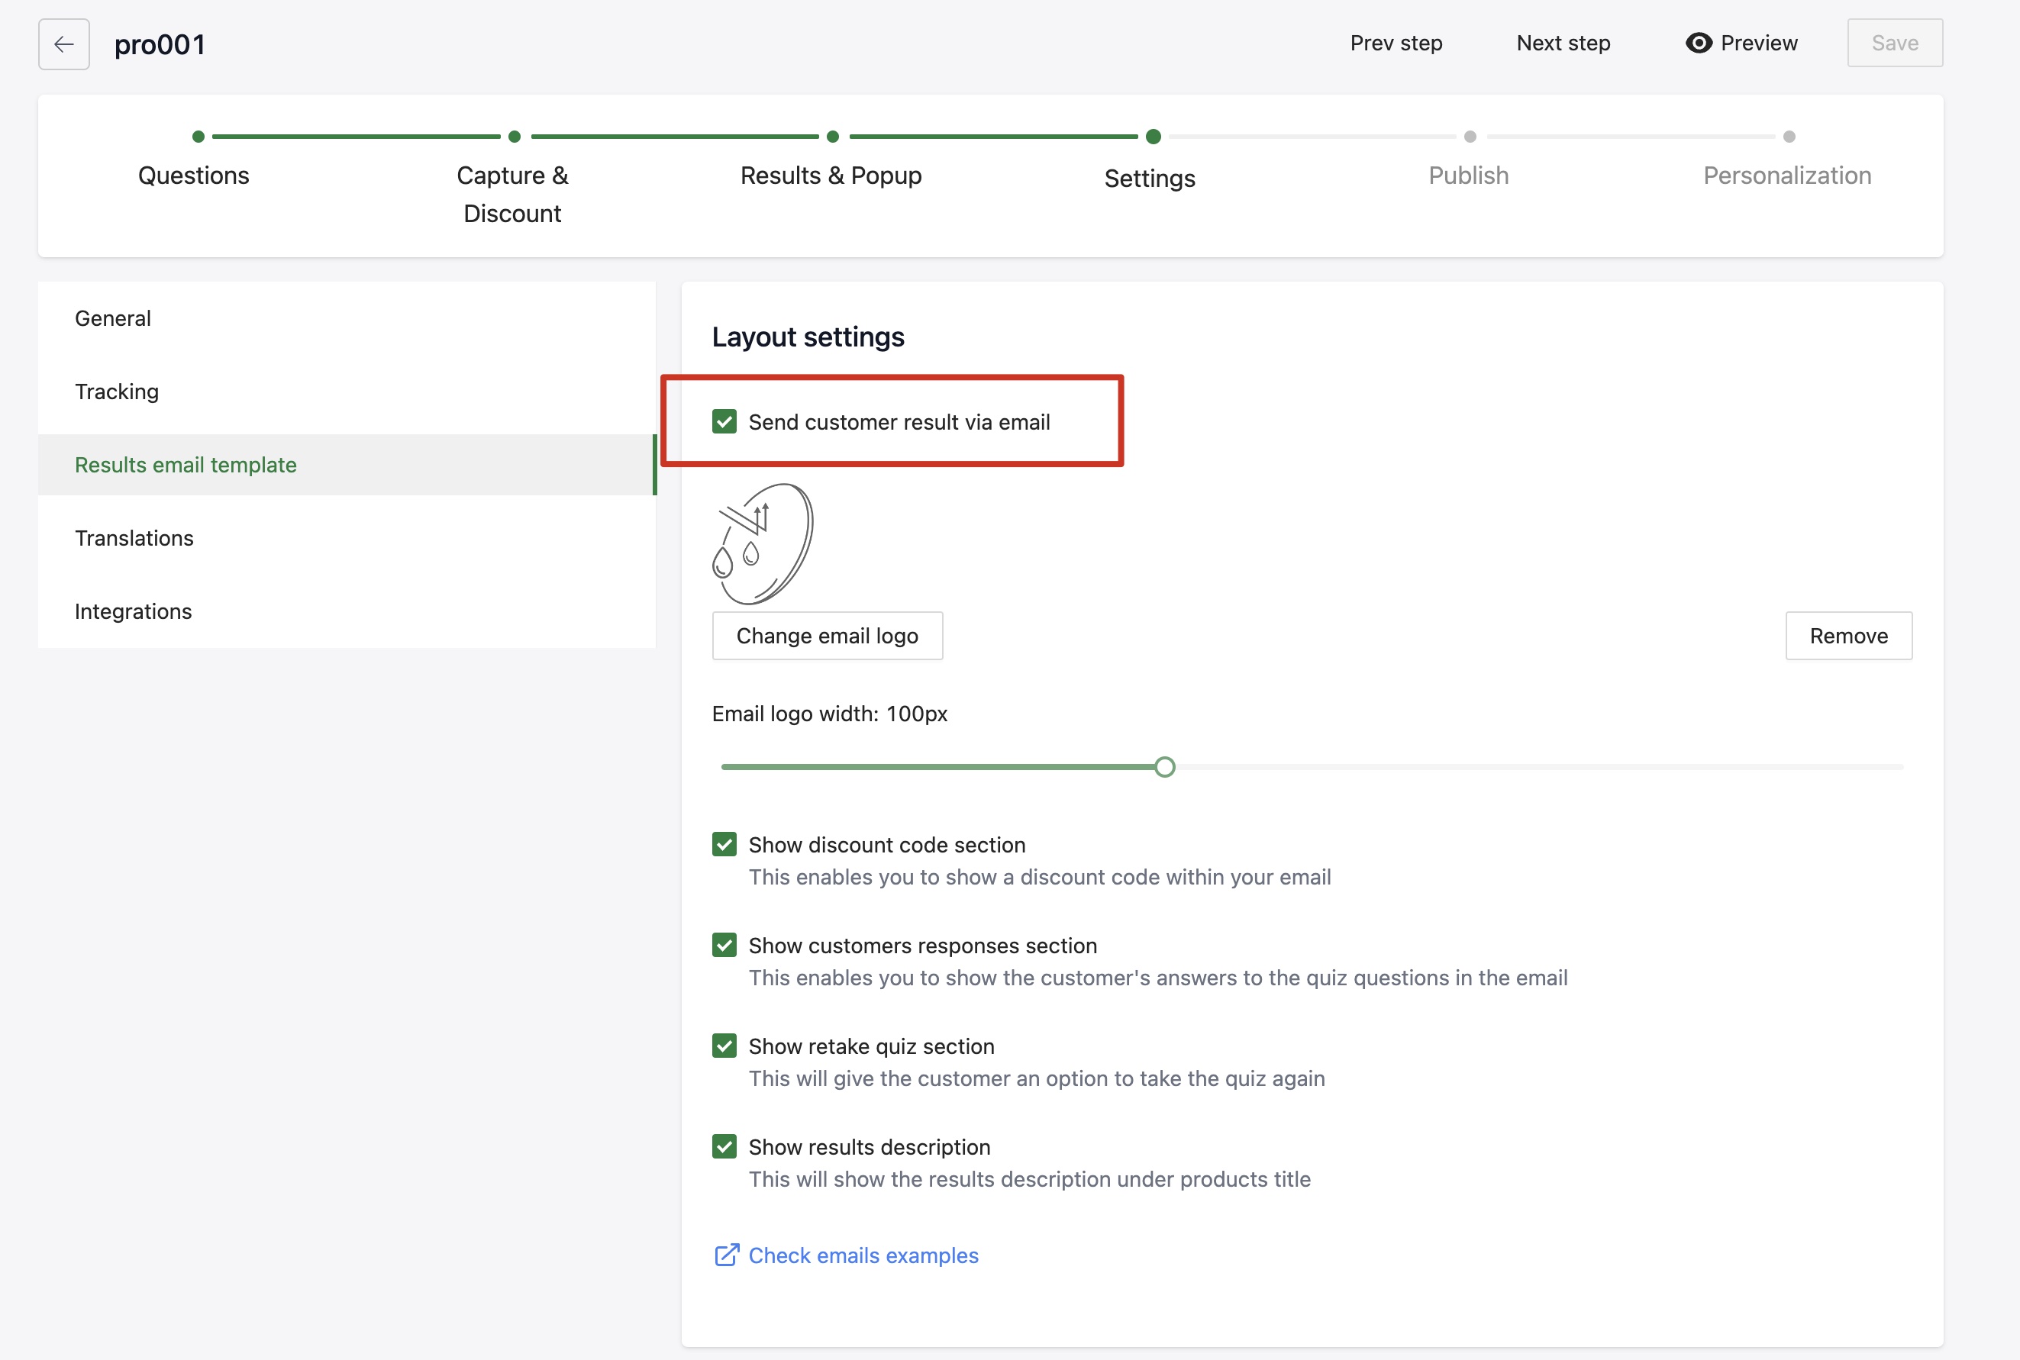
Task: Click the Capture & Discount step dot
Action: [x=515, y=136]
